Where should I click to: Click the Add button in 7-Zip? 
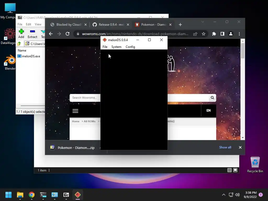(21, 34)
